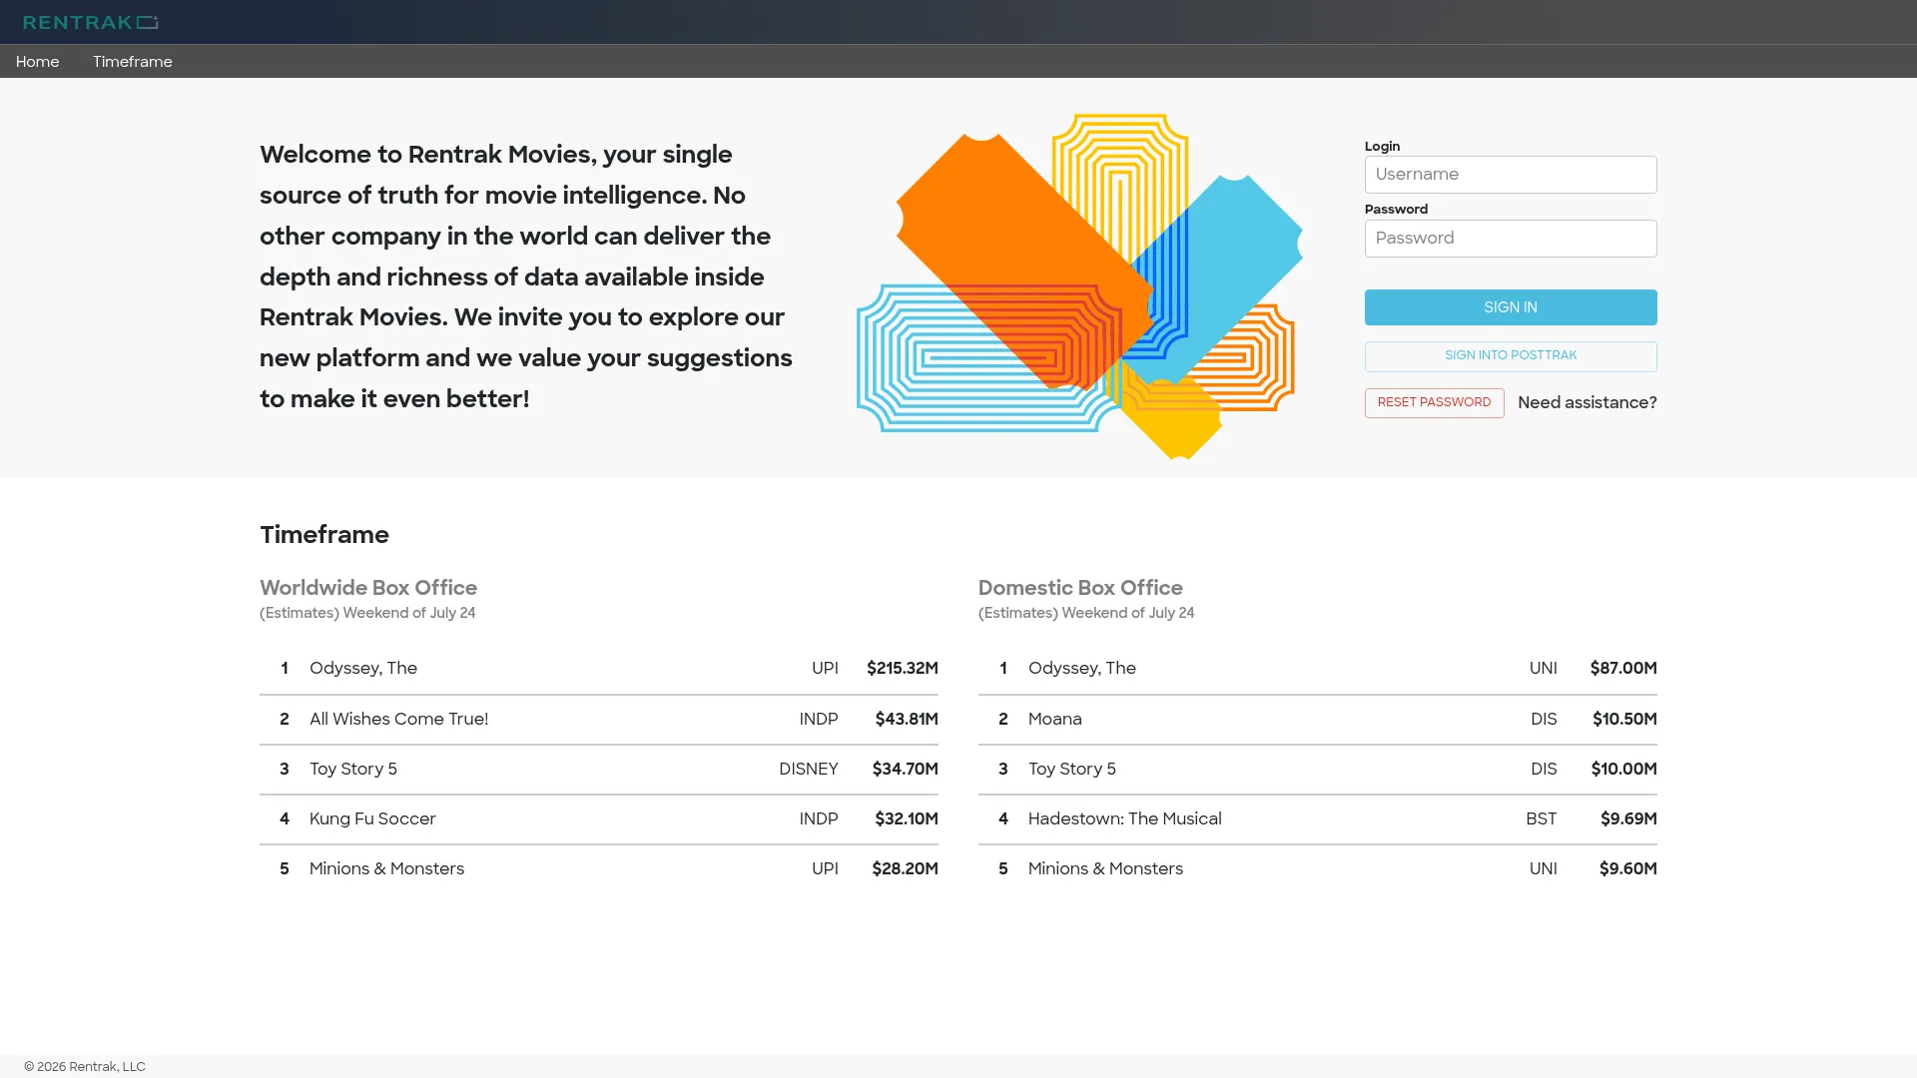Click the $9.69M gross value

point(1628,819)
